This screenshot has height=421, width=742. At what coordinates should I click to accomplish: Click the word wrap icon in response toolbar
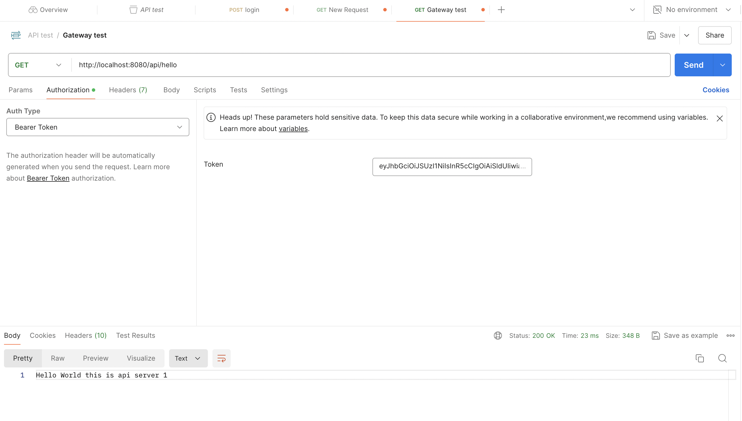(221, 358)
